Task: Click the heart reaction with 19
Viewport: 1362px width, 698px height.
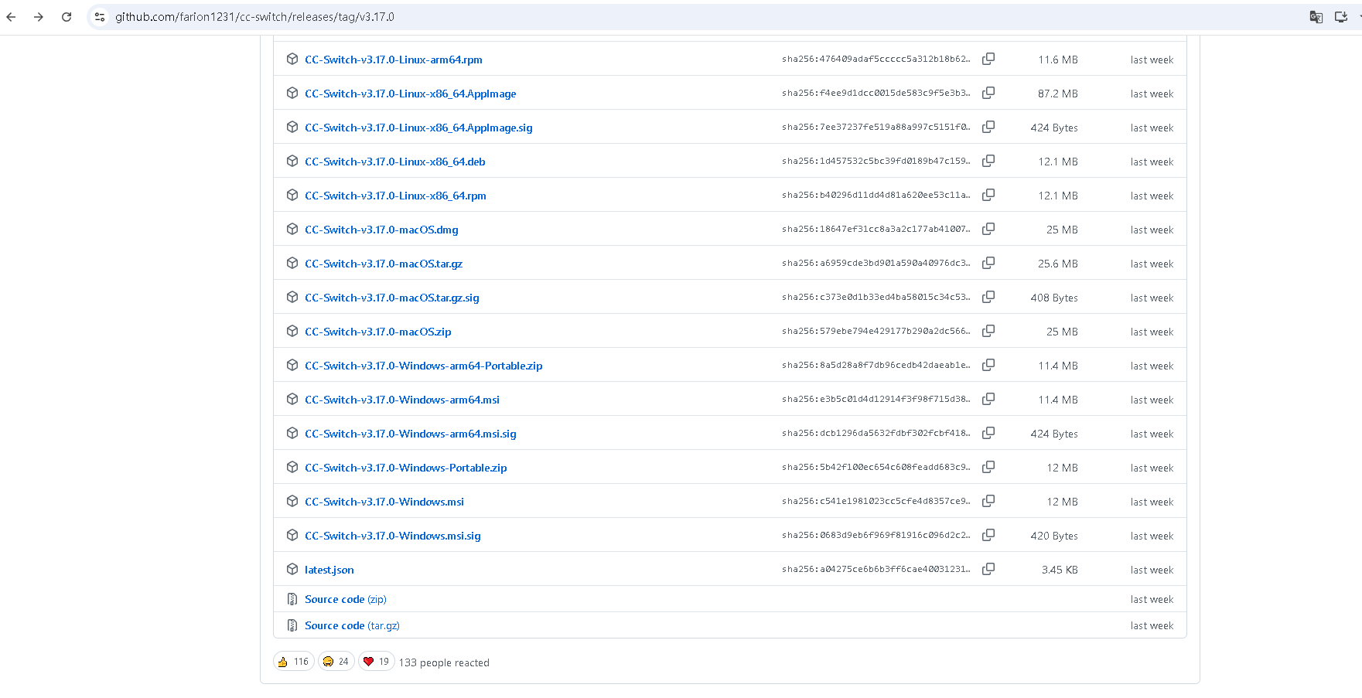Action: coord(377,662)
